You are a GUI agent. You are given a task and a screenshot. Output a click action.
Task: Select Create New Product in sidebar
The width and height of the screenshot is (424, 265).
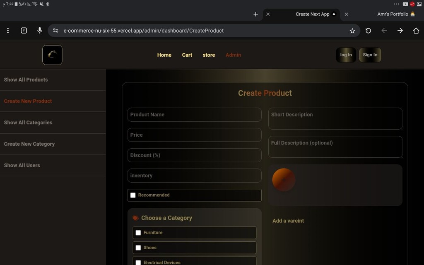[53, 101]
